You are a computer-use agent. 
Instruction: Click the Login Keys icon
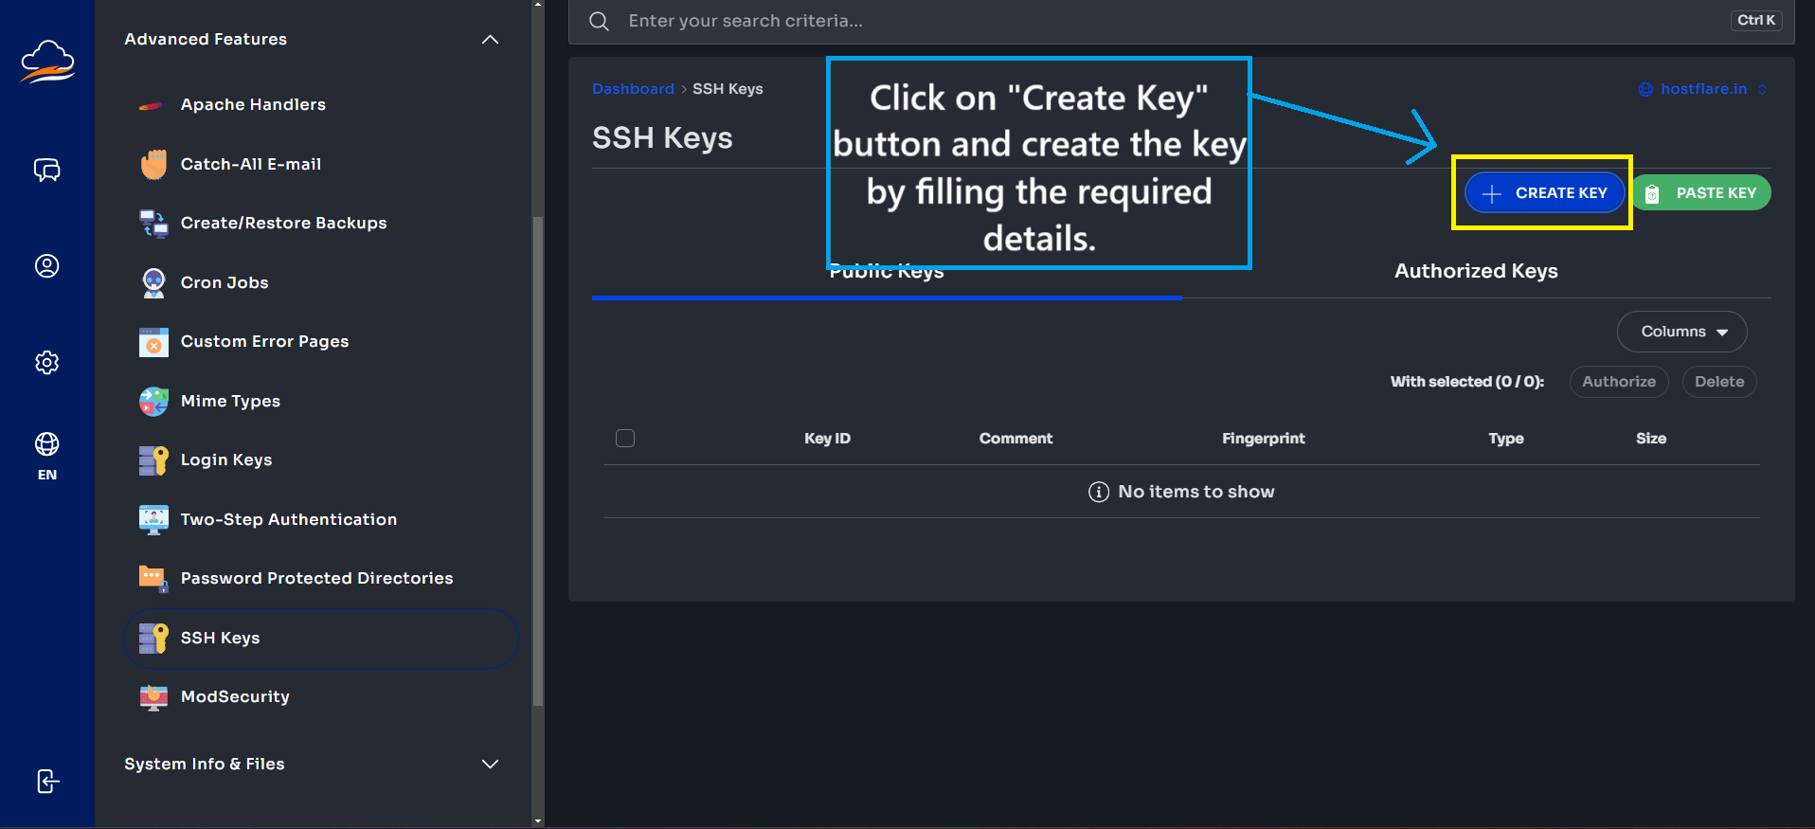(x=153, y=460)
